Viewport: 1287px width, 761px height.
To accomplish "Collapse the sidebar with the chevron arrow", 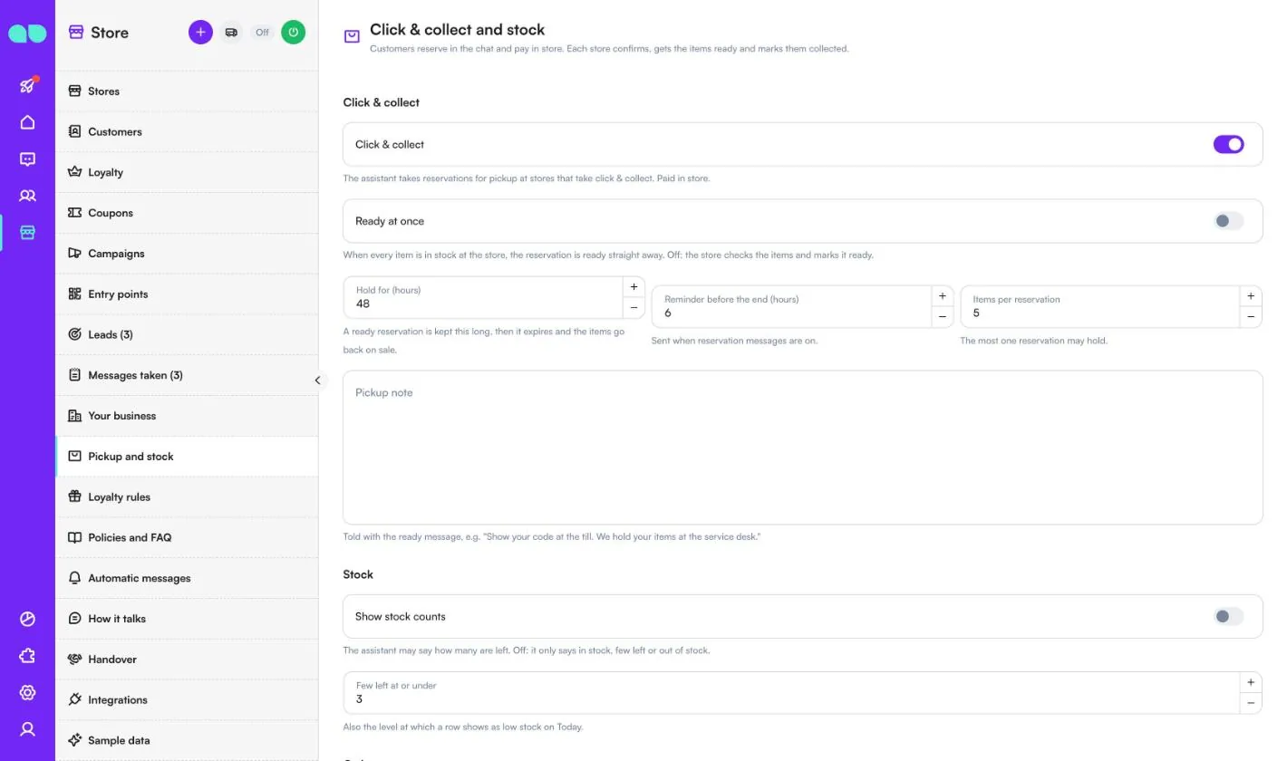I will point(317,380).
